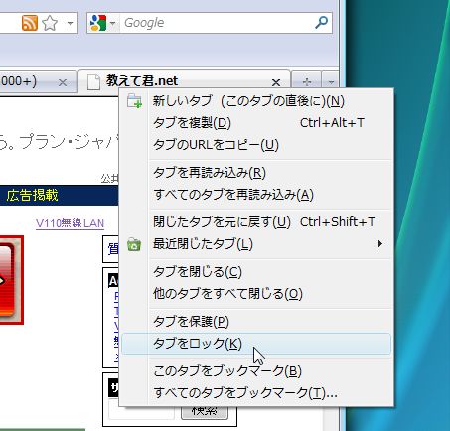The image size is (450, 431).
Task: Click the red banner image on page
Action: pos(12,280)
